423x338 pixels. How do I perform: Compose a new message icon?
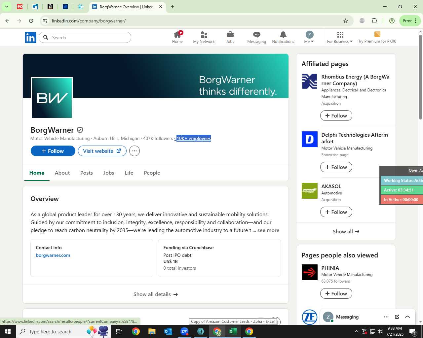[x=397, y=317]
